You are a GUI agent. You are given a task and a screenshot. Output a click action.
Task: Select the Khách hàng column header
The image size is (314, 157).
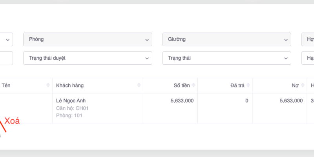coord(70,86)
